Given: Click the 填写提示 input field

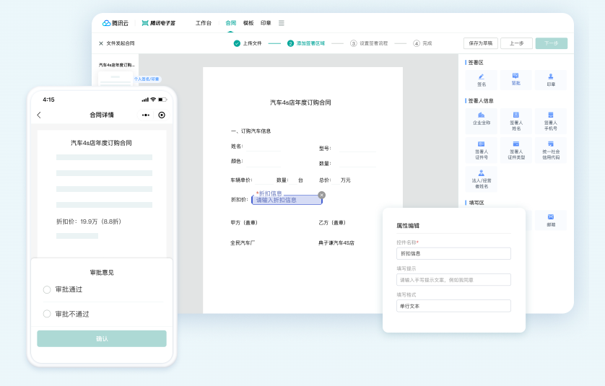Looking at the screenshot, I should (453, 279).
